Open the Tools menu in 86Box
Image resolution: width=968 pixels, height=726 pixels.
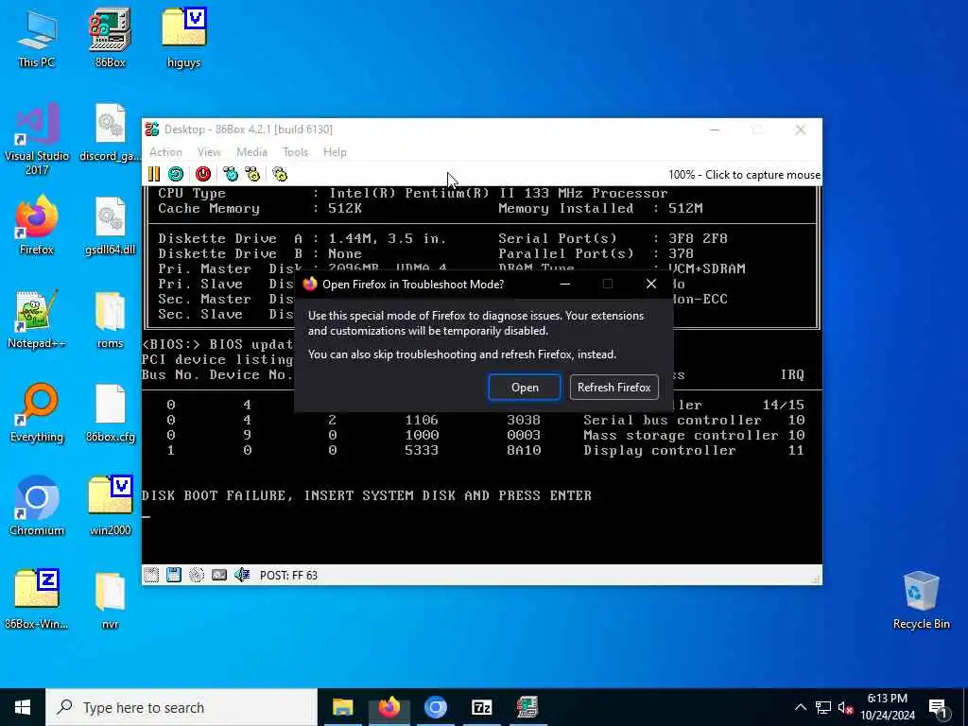(295, 152)
